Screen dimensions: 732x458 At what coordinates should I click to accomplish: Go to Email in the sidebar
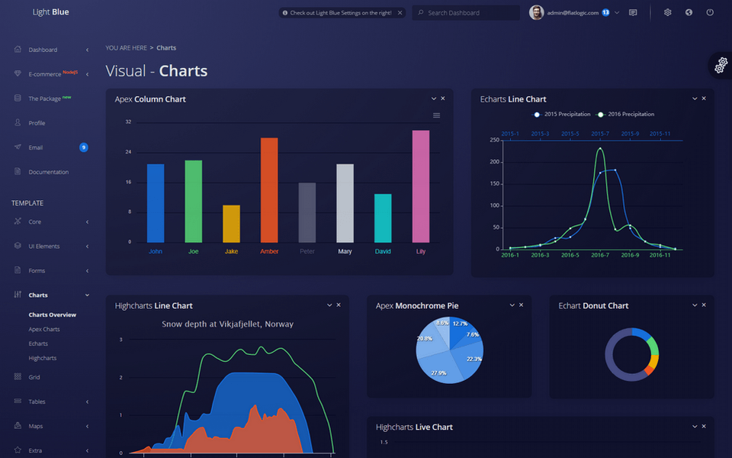36,147
